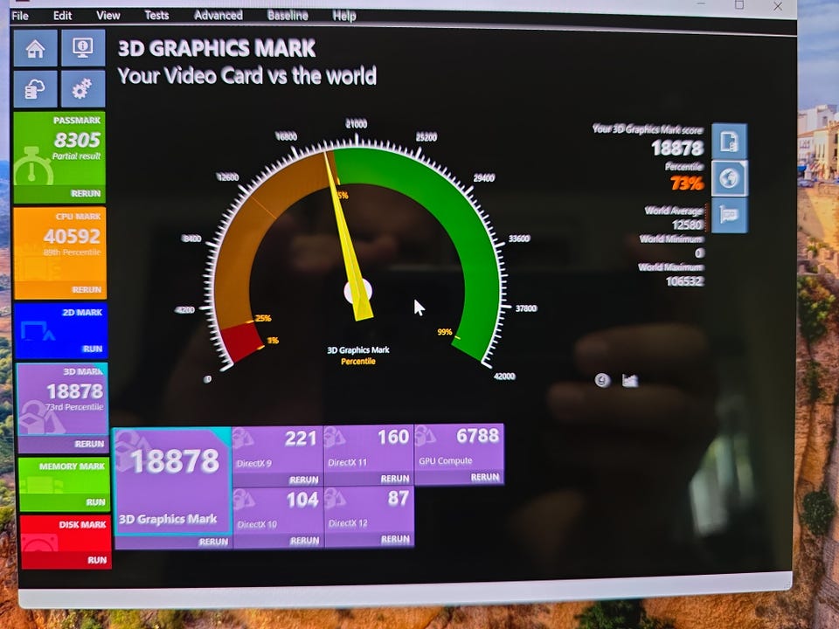Click the DirectX 11 score 160
This screenshot has width=839, height=629.
[393, 437]
